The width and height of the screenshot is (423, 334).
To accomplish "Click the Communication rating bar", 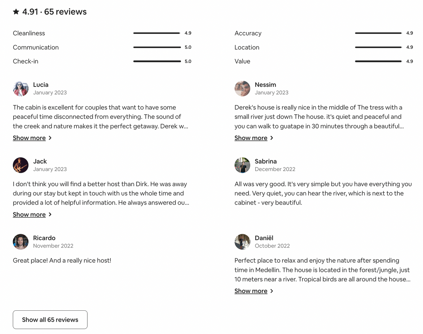I will coord(157,47).
